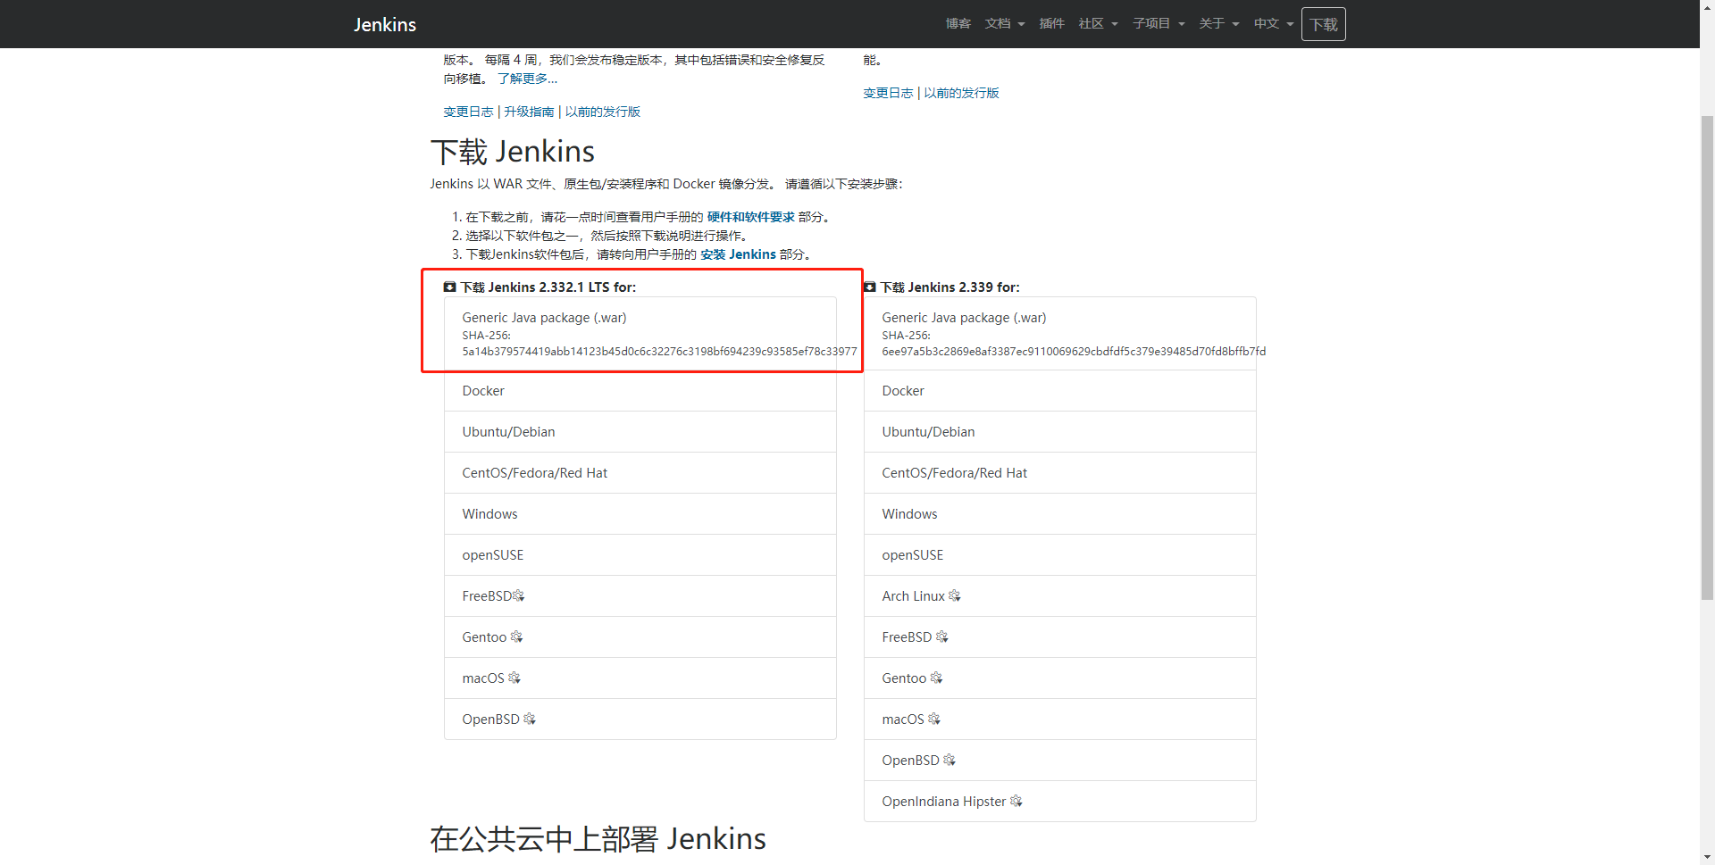Open the 插件 navbar link

1051,23
